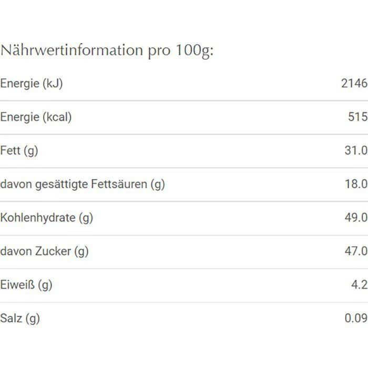Select the 'Eiweiß (g)' label
Viewport: 368px width, 368px height.
[26, 285]
